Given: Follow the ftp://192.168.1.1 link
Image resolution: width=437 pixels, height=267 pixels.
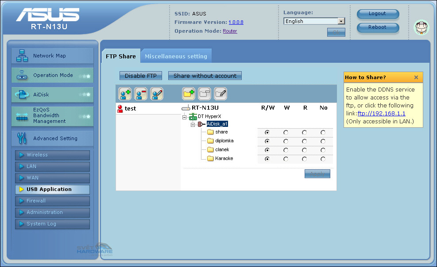Looking at the screenshot, I should [x=381, y=114].
